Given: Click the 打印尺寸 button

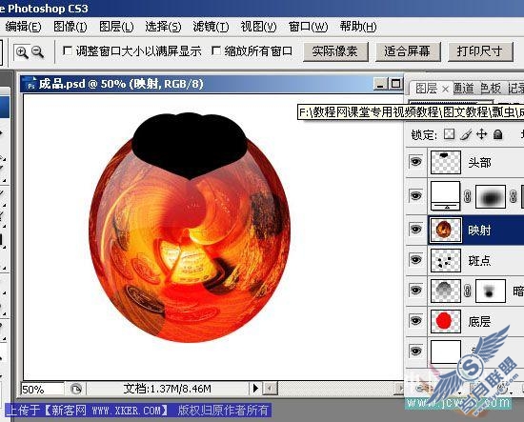Looking at the screenshot, I should tap(480, 51).
